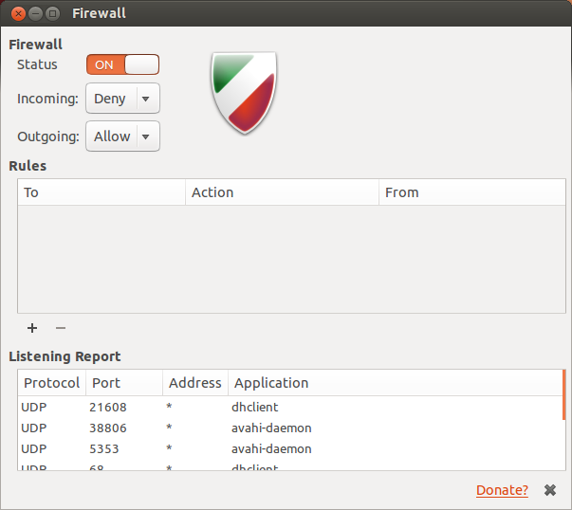Select the avahi-daemon port 38806 row
This screenshot has height=510, width=572.
[x=285, y=428]
